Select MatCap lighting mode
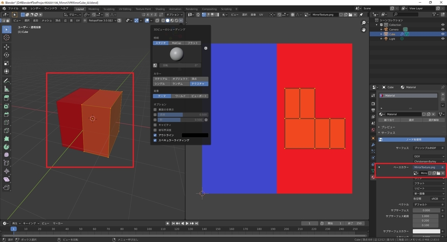 pos(177,43)
